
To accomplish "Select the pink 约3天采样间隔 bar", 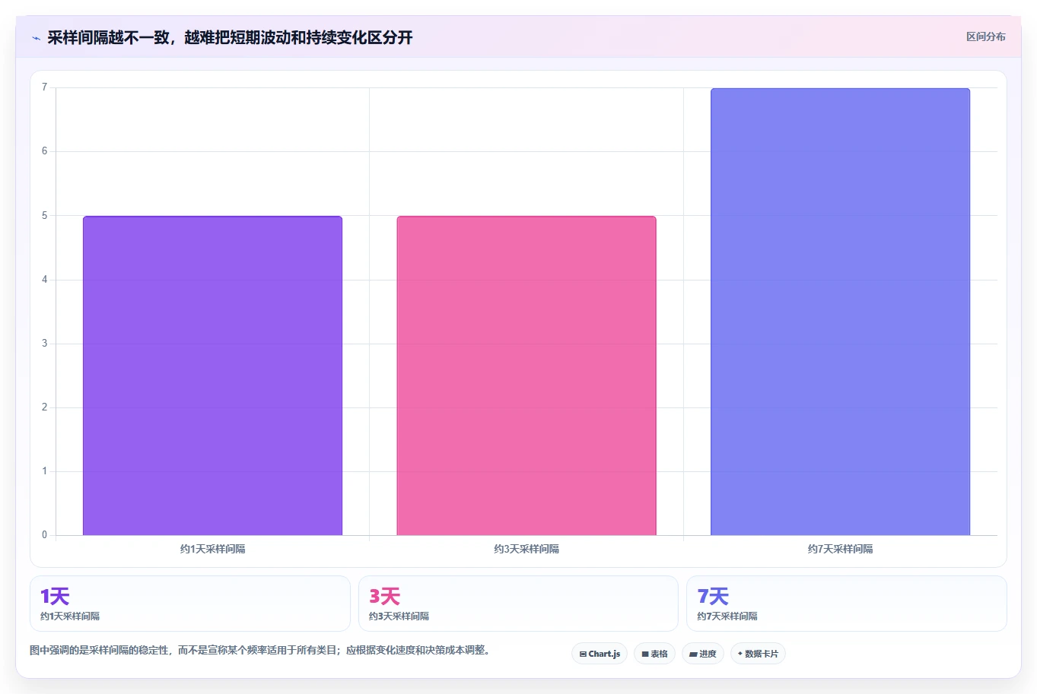I will click(x=526, y=376).
